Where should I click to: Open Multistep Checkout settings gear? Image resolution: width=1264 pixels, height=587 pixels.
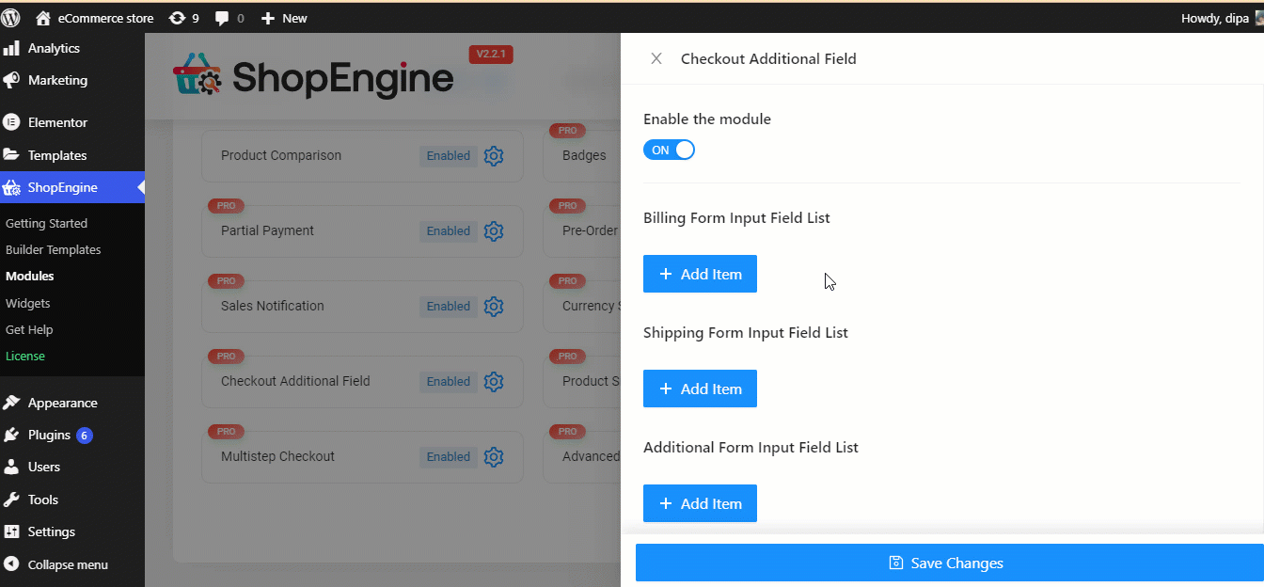[494, 456]
